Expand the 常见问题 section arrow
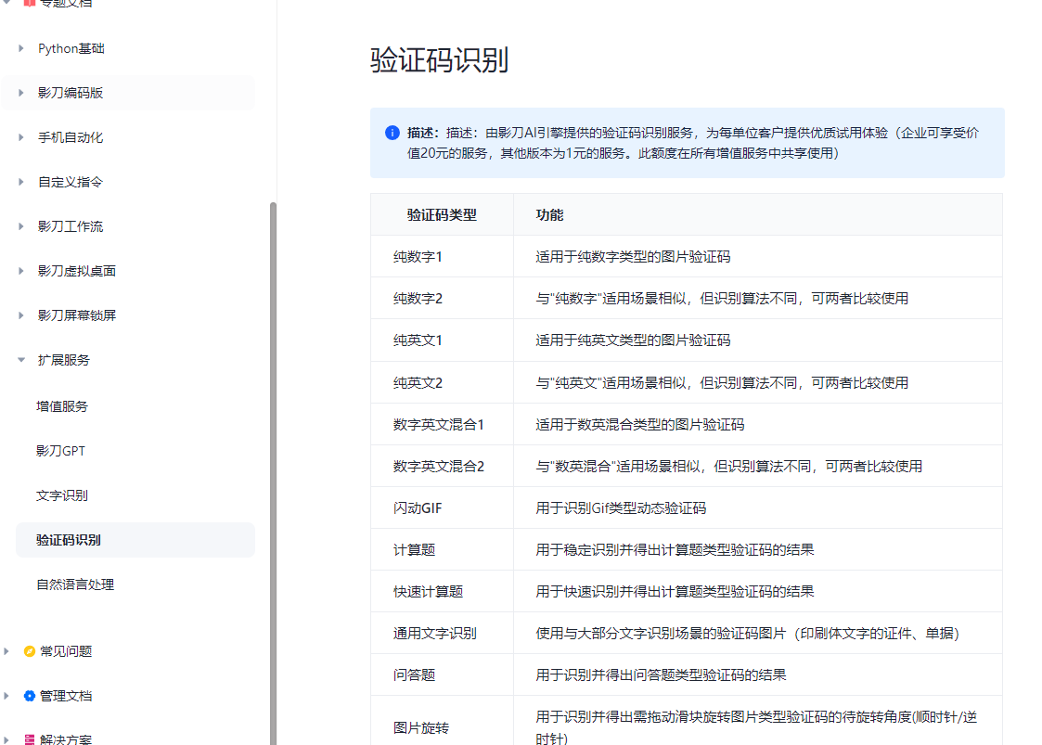This screenshot has width=1042, height=745. [x=7, y=651]
